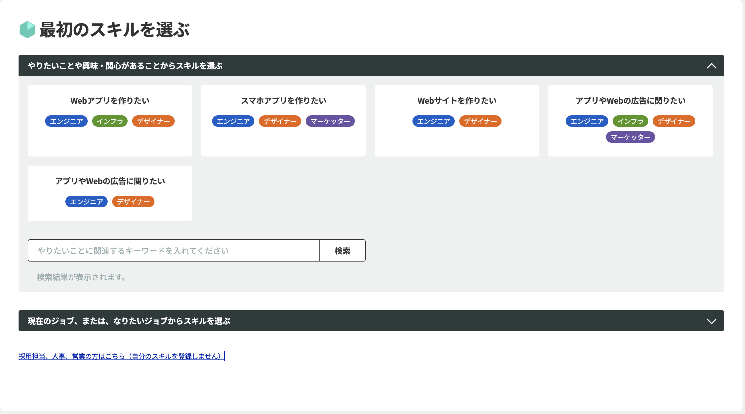
Task: Click green インフラ tag in Webアプリ card
Action: point(110,121)
